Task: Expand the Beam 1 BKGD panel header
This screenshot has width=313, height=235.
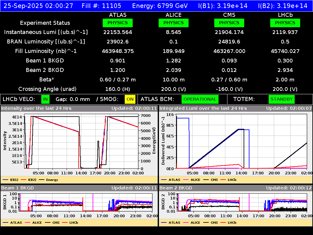Action: point(18,188)
